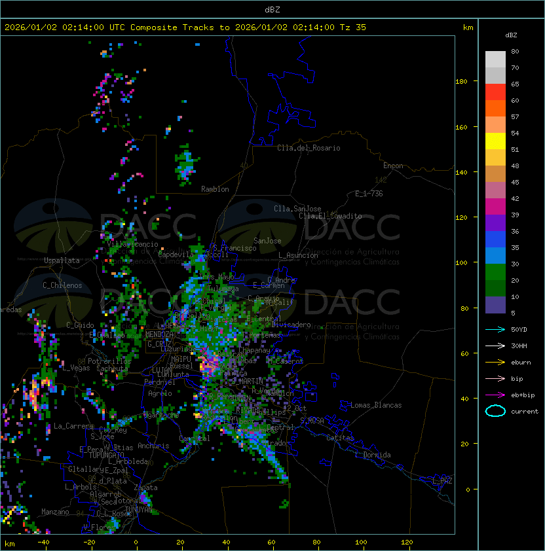Screen dimensions: 545x551
Task: Pick the yellow 51-54 dBZ swatch
Action: [495, 141]
